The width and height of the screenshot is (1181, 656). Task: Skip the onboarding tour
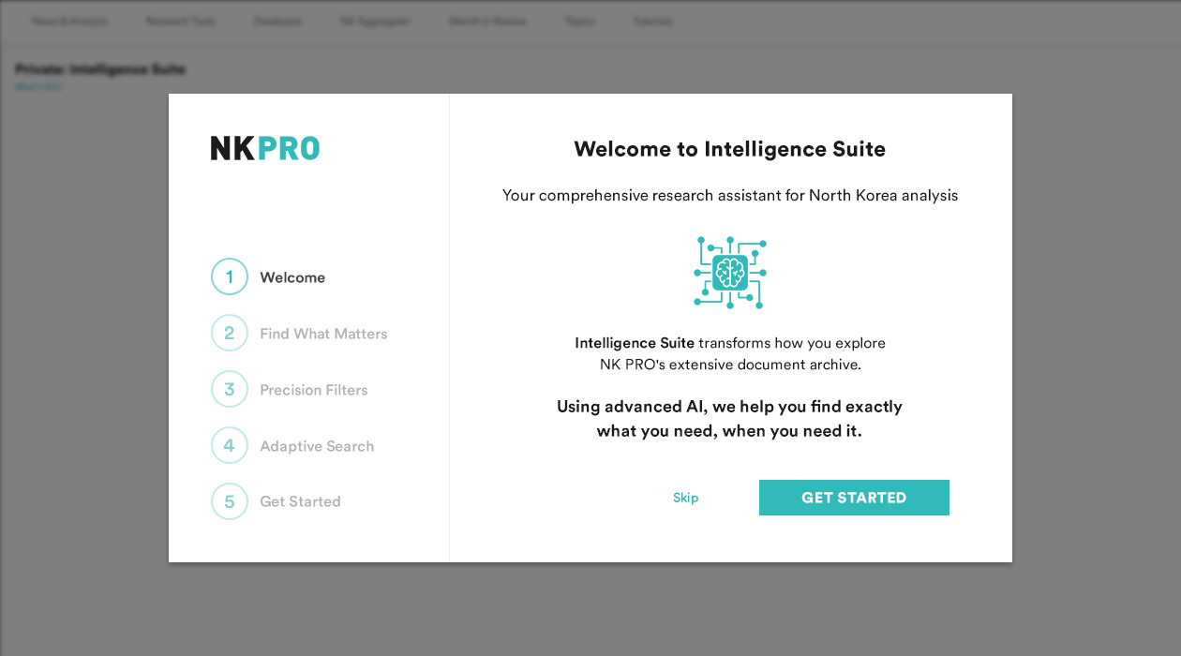[685, 498]
